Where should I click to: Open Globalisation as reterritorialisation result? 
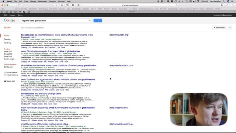click(x=57, y=36)
